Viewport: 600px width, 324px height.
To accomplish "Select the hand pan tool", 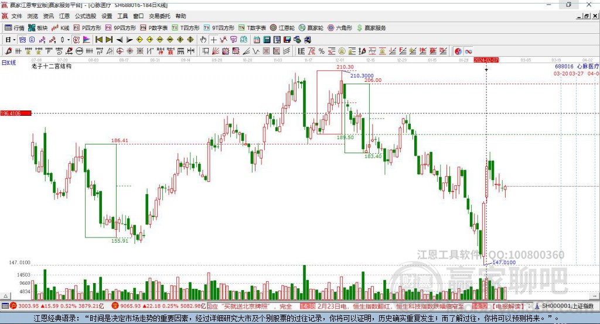I will pyautogui.click(x=203, y=40).
